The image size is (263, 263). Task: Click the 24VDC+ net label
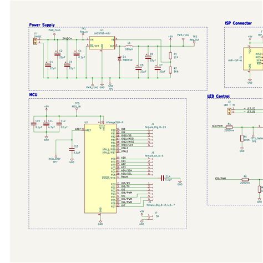click(67, 38)
